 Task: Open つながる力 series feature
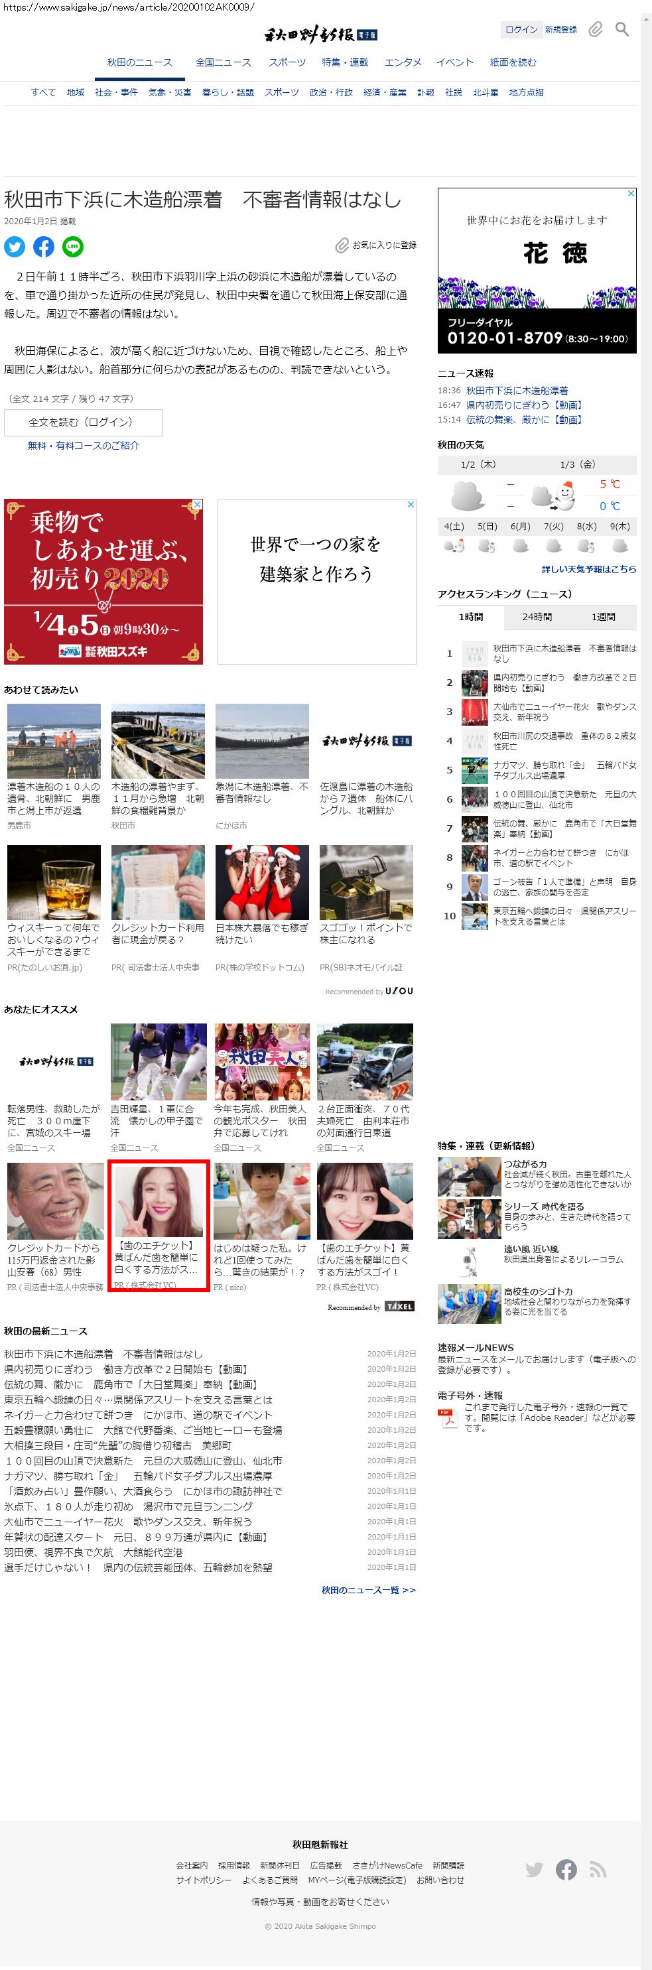pos(537,1175)
